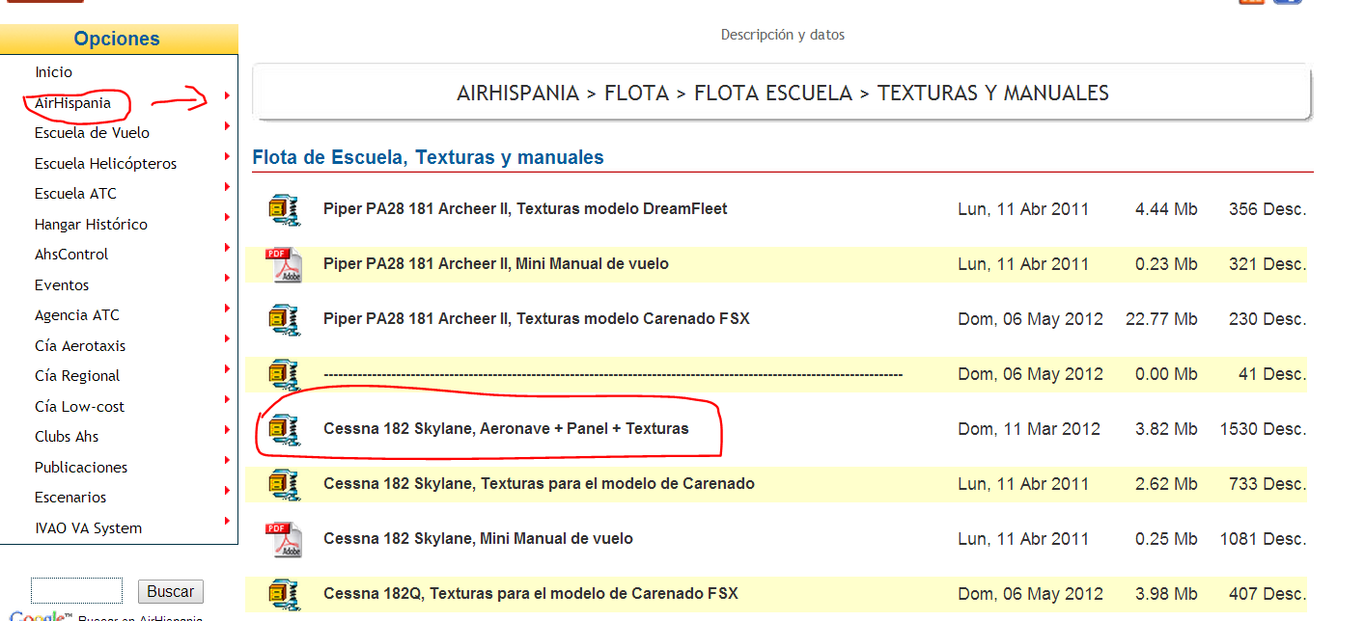Open Piper PA28 Texturas modelo DreamFleet link
Screen dimensions: 1365x621
tap(525, 209)
